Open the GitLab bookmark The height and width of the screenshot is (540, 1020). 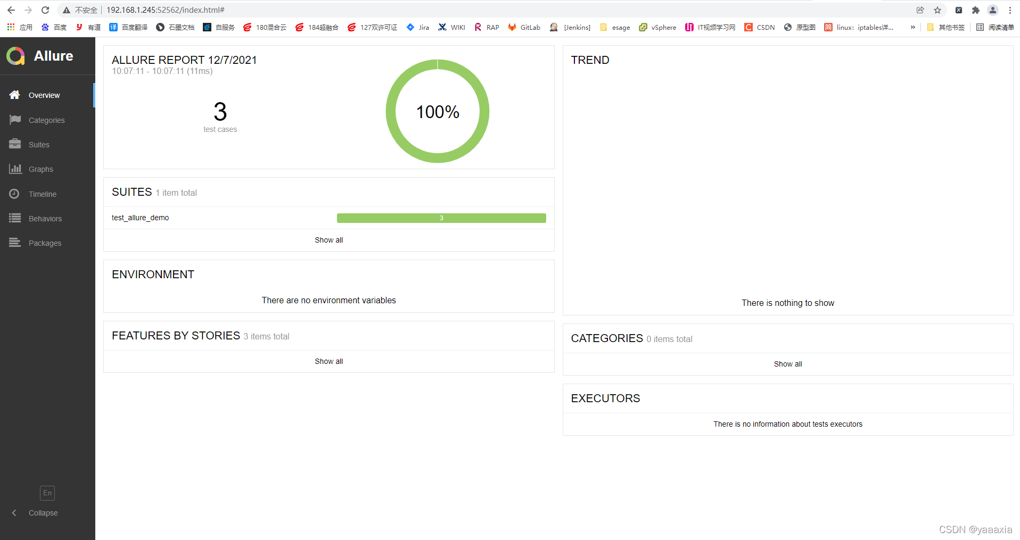(x=524, y=27)
